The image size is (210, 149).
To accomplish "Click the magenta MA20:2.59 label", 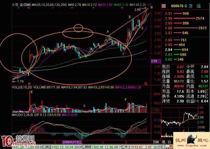I will point(105,5).
